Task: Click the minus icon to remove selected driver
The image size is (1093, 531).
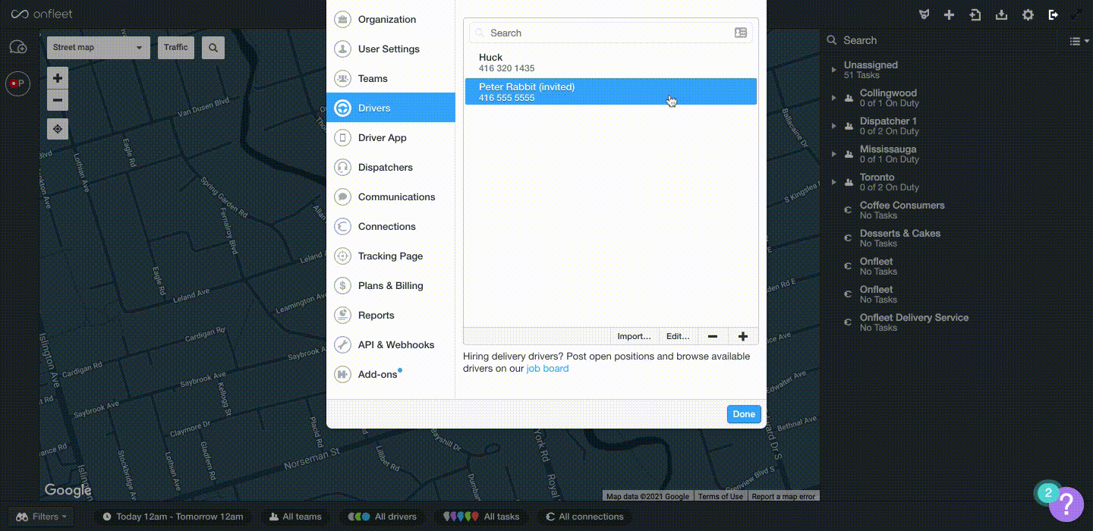Action: (x=712, y=337)
